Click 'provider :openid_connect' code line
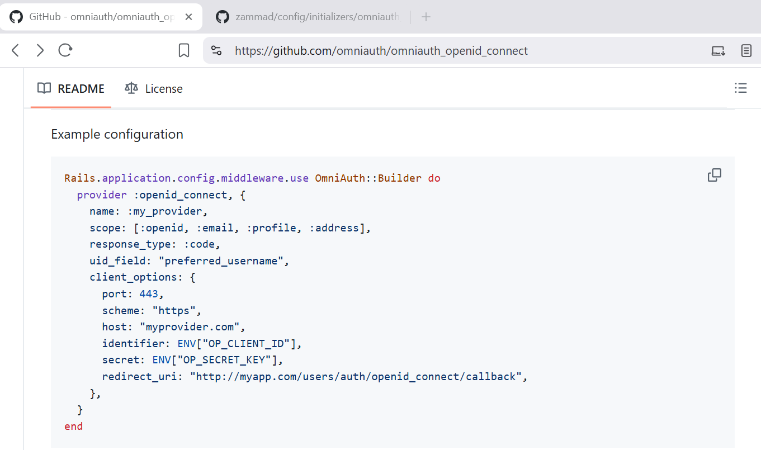Screen dimensions: 761x450 pyautogui.click(x=162, y=195)
